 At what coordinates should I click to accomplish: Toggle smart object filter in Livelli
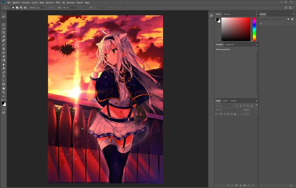(x=251, y=106)
